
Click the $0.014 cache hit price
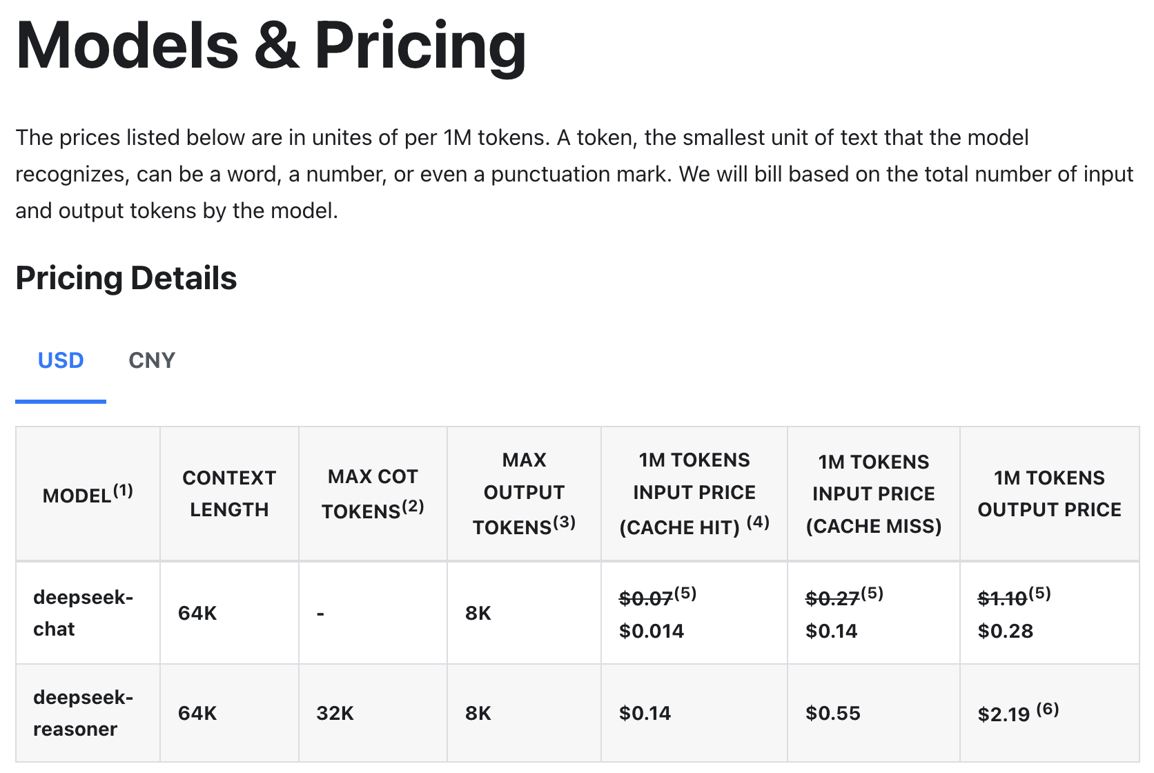pos(652,631)
